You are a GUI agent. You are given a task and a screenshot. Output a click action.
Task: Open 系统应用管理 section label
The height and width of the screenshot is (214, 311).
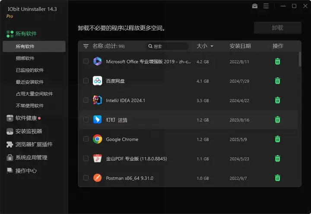click(x=32, y=158)
